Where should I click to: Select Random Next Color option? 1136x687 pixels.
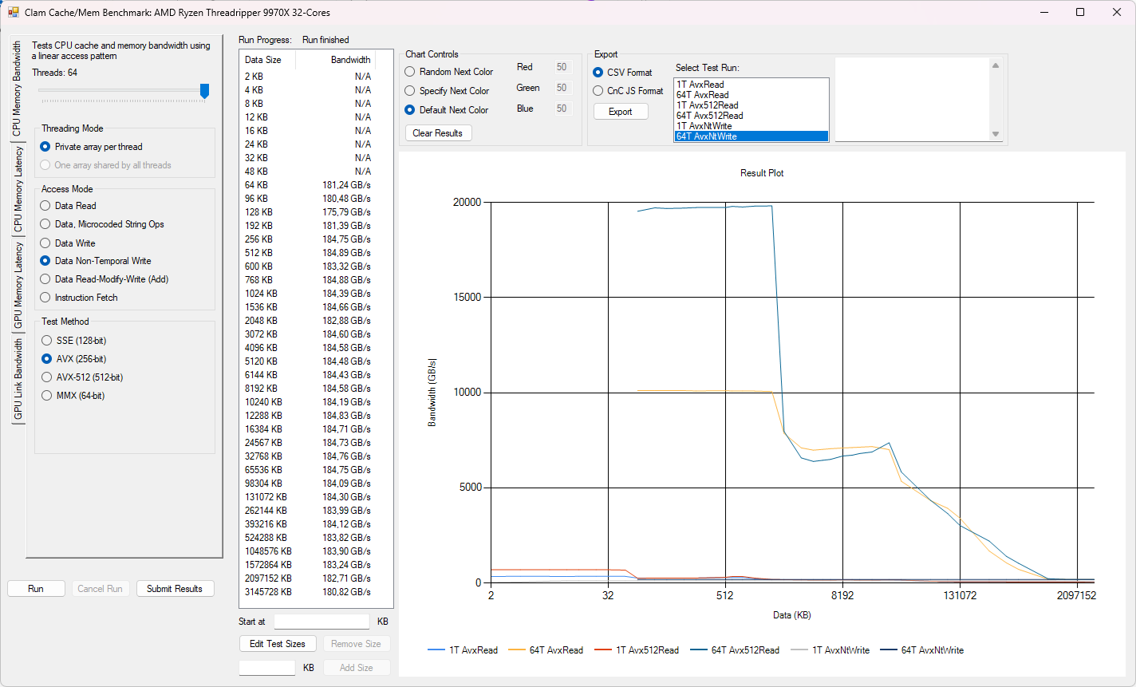click(449, 72)
